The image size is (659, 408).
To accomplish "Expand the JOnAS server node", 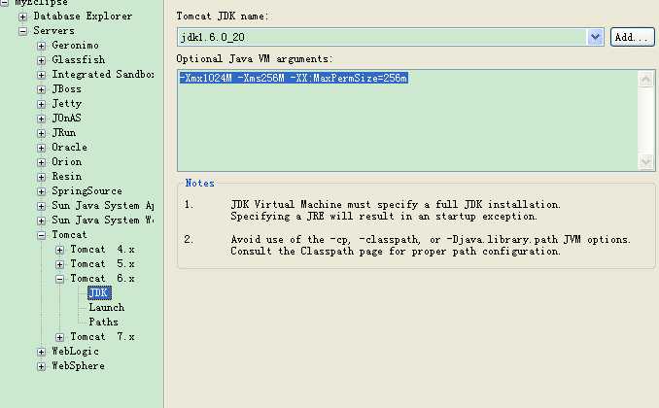I will (41, 119).
